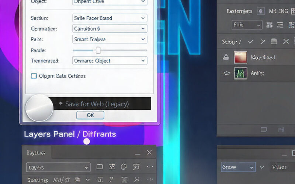Click the Rasder slider handle
The width and height of the screenshot is (295, 184).
point(98,50)
